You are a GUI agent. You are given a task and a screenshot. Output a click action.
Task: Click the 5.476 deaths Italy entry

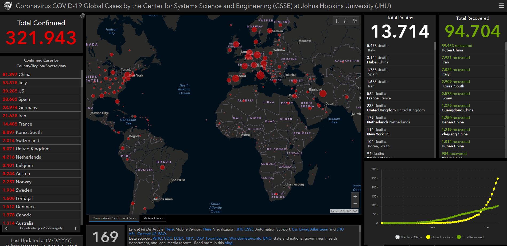point(399,48)
